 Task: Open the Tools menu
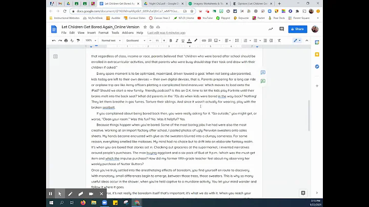coord(115,33)
